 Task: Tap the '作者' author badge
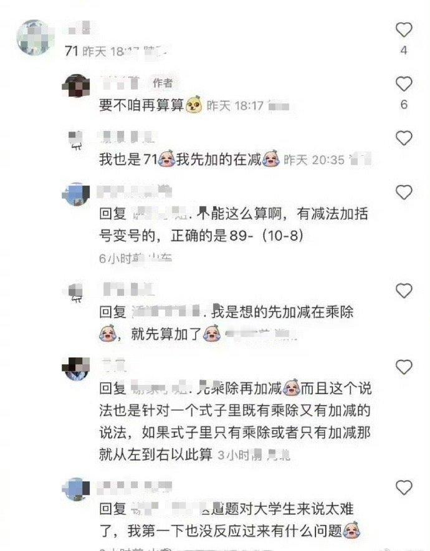pos(163,83)
